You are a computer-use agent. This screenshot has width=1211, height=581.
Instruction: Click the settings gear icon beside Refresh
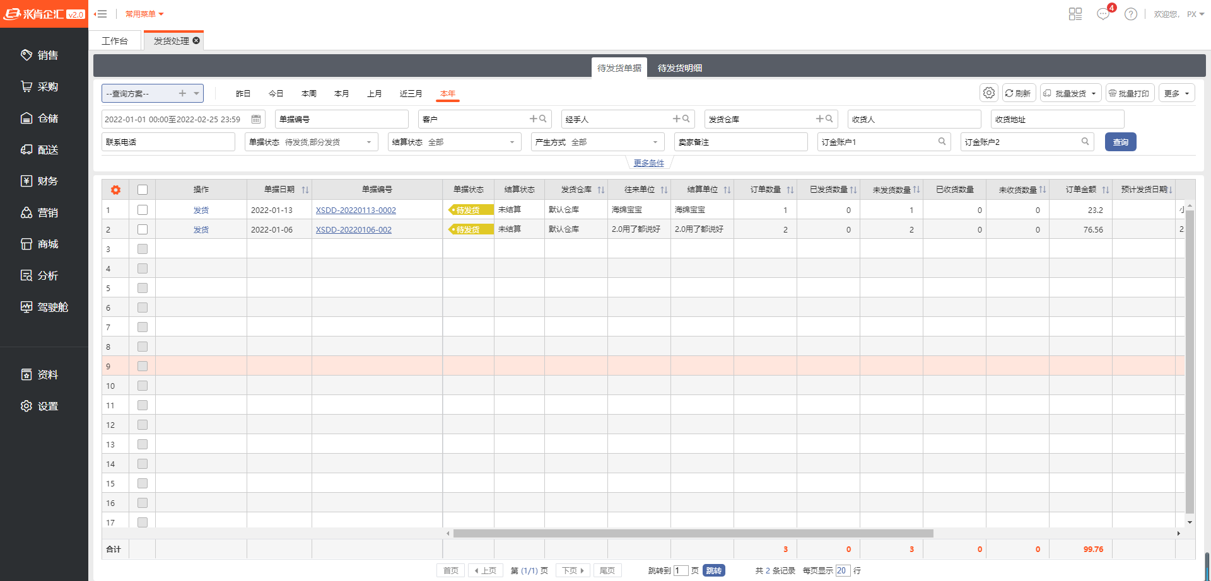pos(988,93)
